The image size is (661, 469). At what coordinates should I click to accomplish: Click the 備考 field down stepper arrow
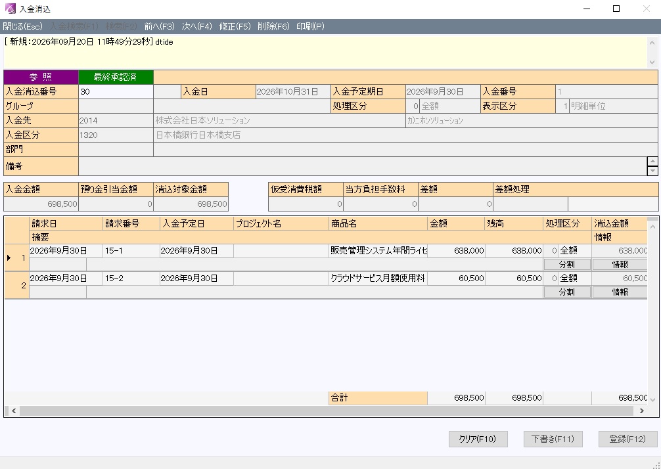coord(652,171)
